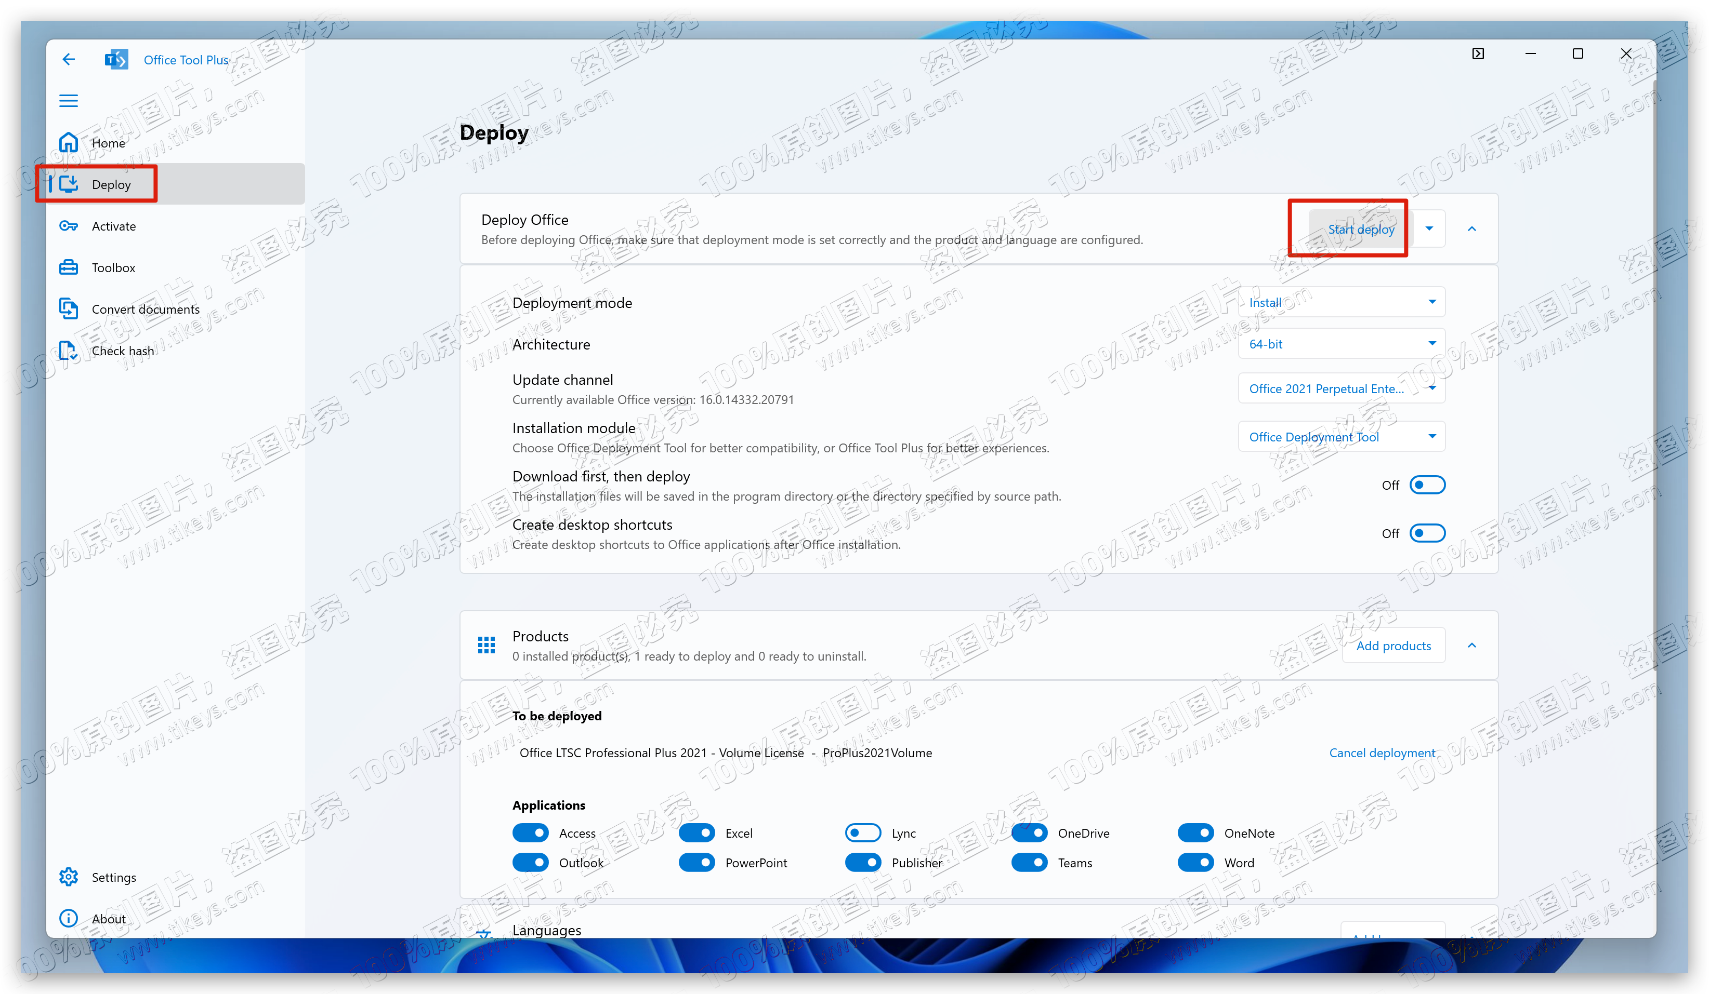Open the Architecture 64-bit dropdown
The height and width of the screenshot is (994, 1709).
1342,343
